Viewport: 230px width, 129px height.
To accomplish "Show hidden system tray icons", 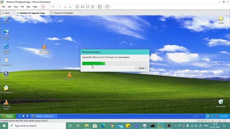I will pyautogui.click(x=176, y=126).
